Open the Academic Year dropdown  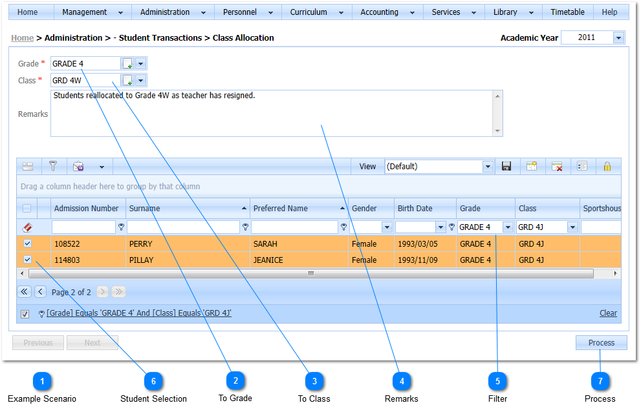click(618, 38)
